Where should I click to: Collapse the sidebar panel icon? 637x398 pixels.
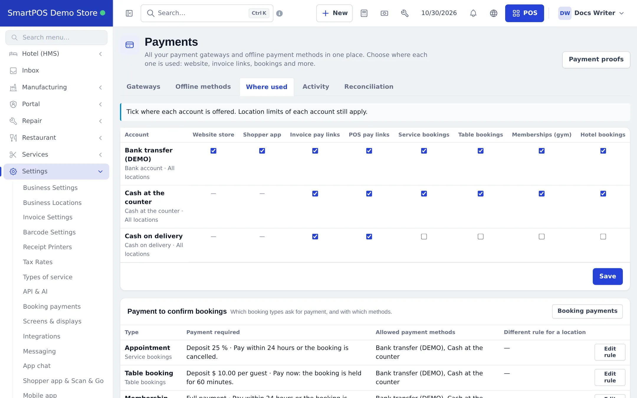(129, 13)
